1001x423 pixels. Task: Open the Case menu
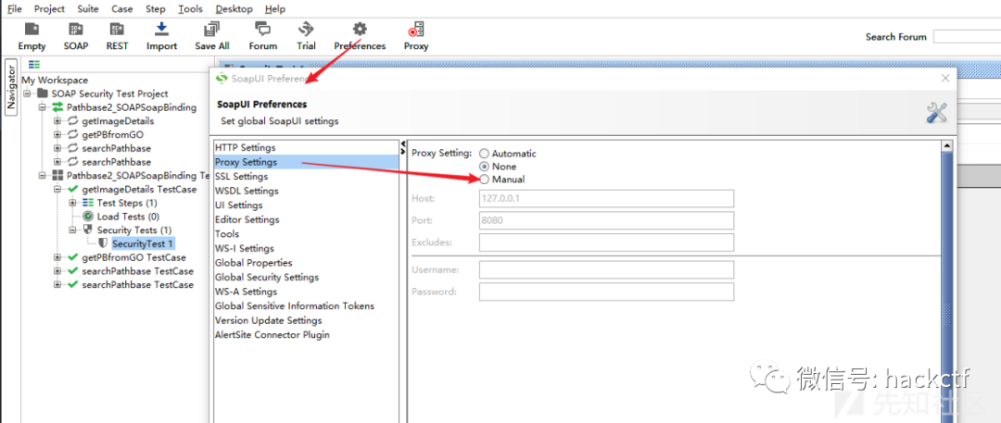[122, 9]
